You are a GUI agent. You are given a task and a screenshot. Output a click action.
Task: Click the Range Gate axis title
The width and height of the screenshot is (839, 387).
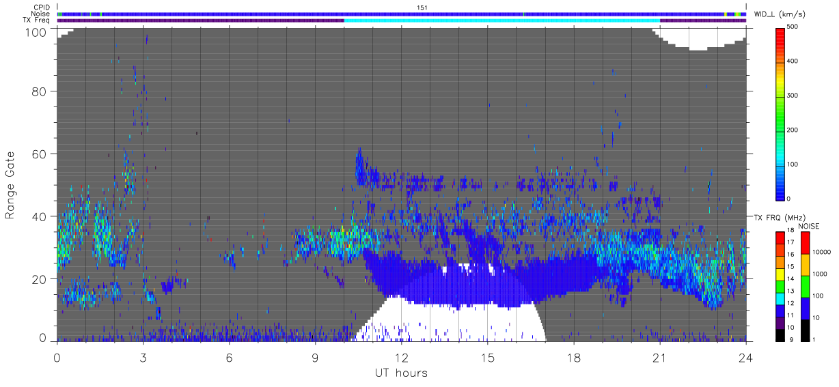[10, 184]
